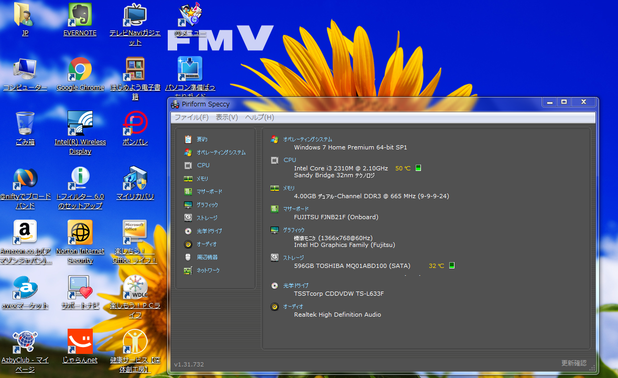Select the JP folder desktop icon
Viewport: 618px width, 378px height.
click(25, 20)
